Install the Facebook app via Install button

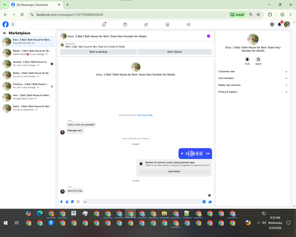(x=237, y=15)
